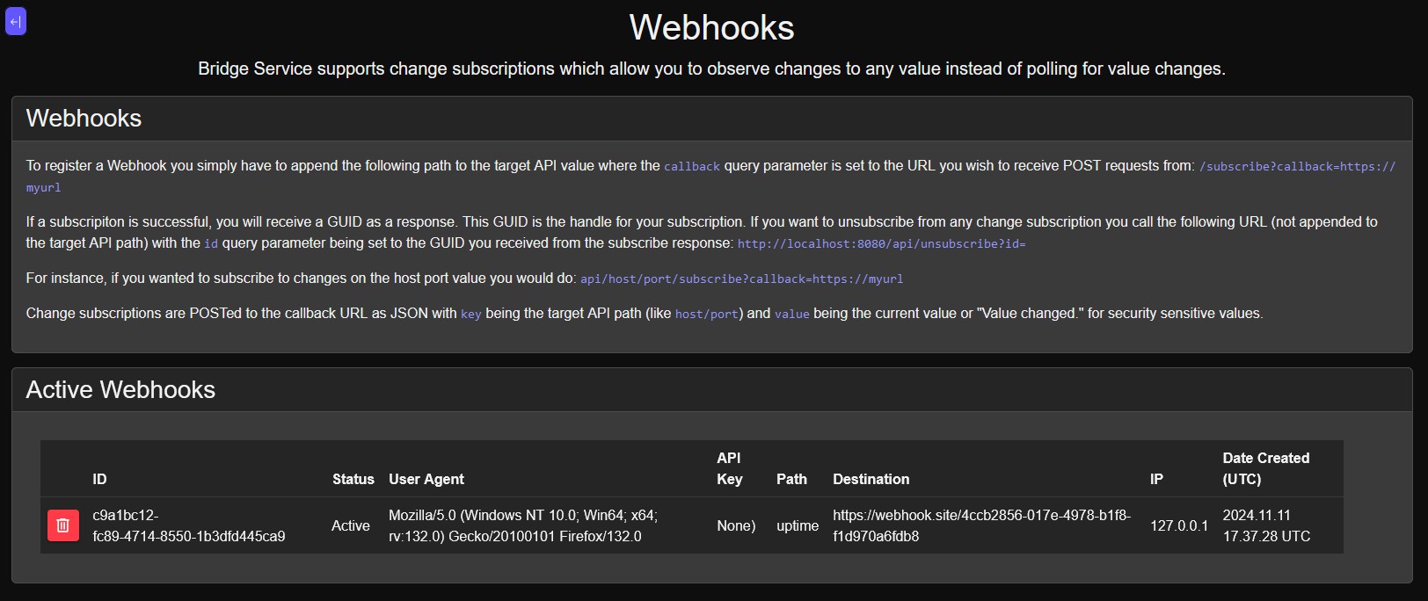The height and width of the screenshot is (601, 1428).
Task: Click the localhost:8080 unsubscribe URL snippet
Action: pos(881,243)
